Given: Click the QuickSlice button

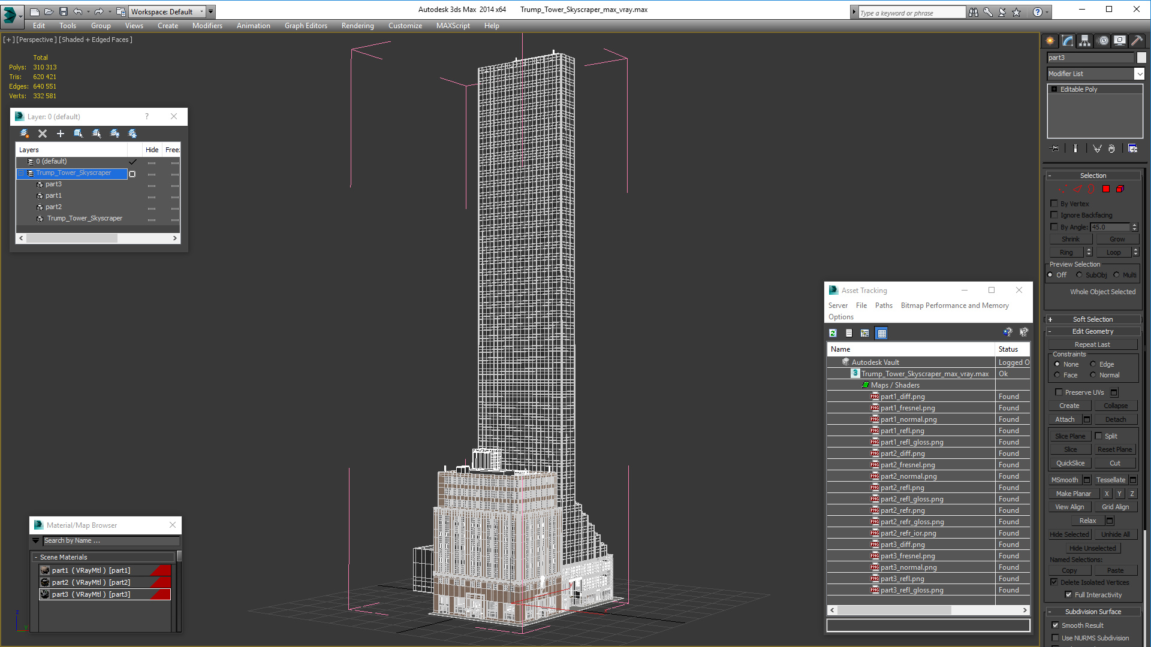Looking at the screenshot, I should tap(1070, 463).
